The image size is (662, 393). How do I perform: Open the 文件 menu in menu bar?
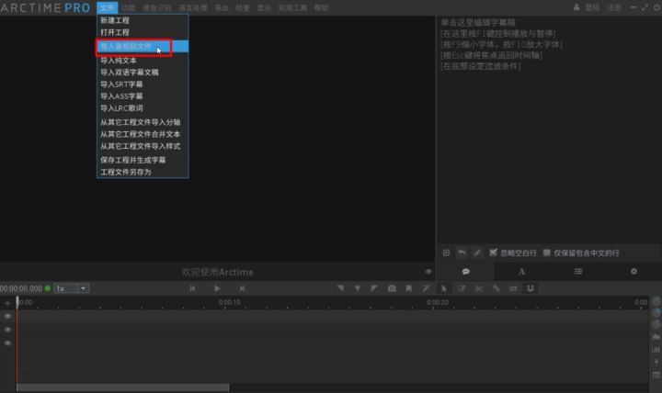107,6
